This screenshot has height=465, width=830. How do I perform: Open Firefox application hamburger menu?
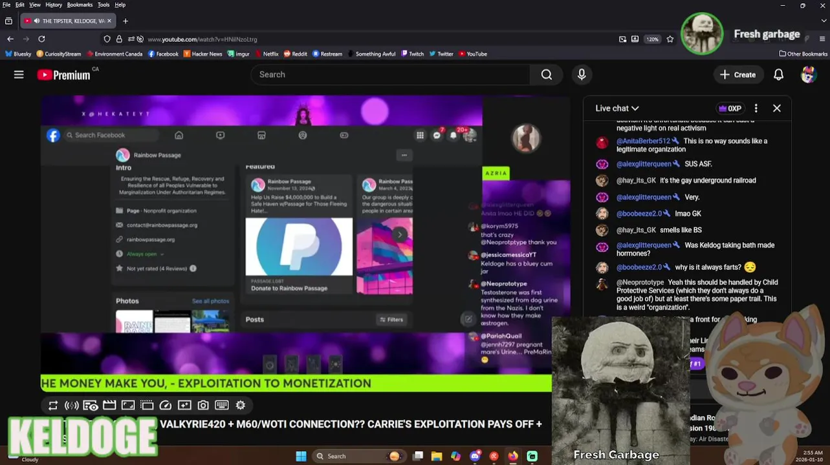tap(822, 39)
